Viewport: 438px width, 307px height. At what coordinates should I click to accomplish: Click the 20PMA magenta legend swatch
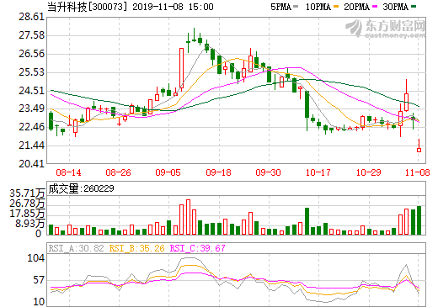375,6
